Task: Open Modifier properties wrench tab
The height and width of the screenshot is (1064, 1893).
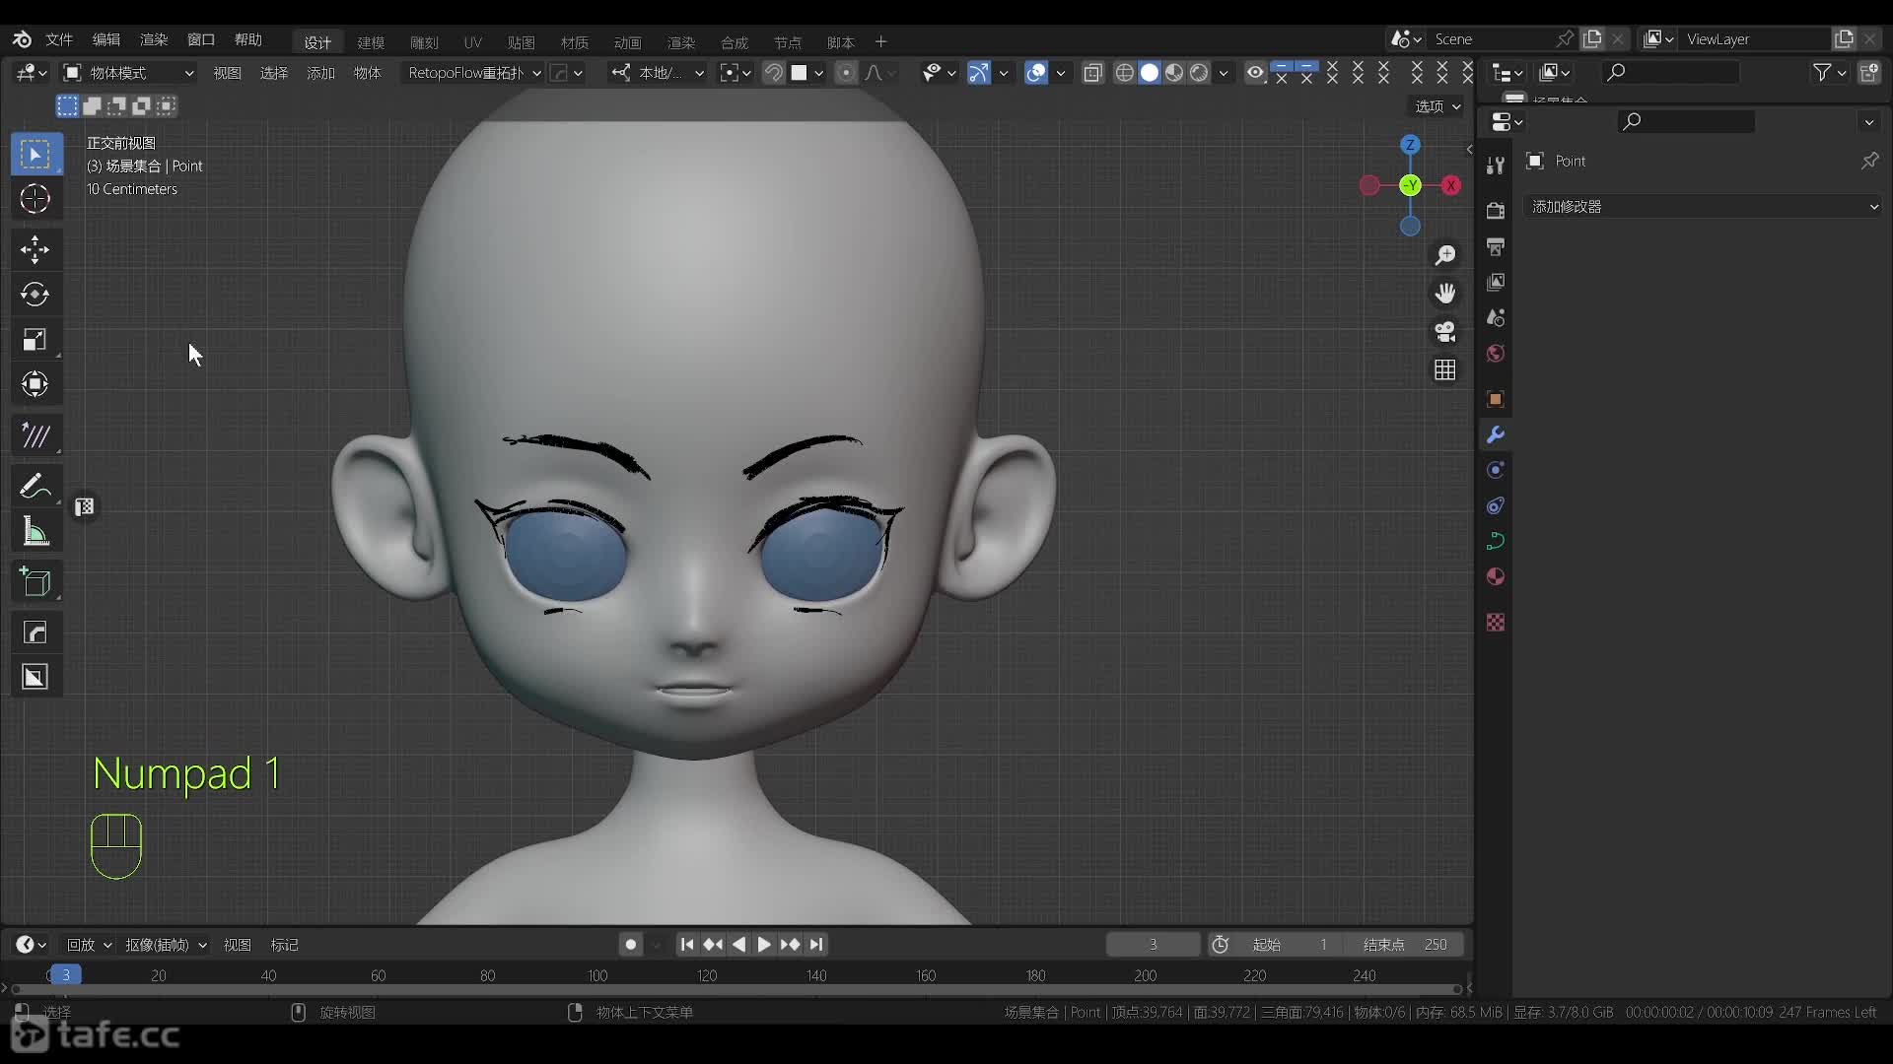Action: pyautogui.click(x=1496, y=434)
